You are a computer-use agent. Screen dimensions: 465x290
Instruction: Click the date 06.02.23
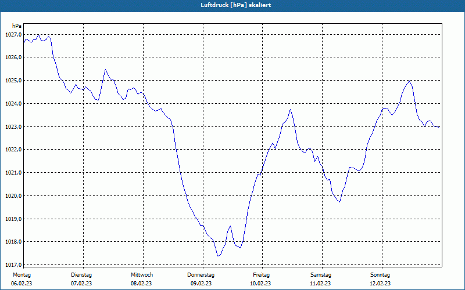(x=22, y=284)
